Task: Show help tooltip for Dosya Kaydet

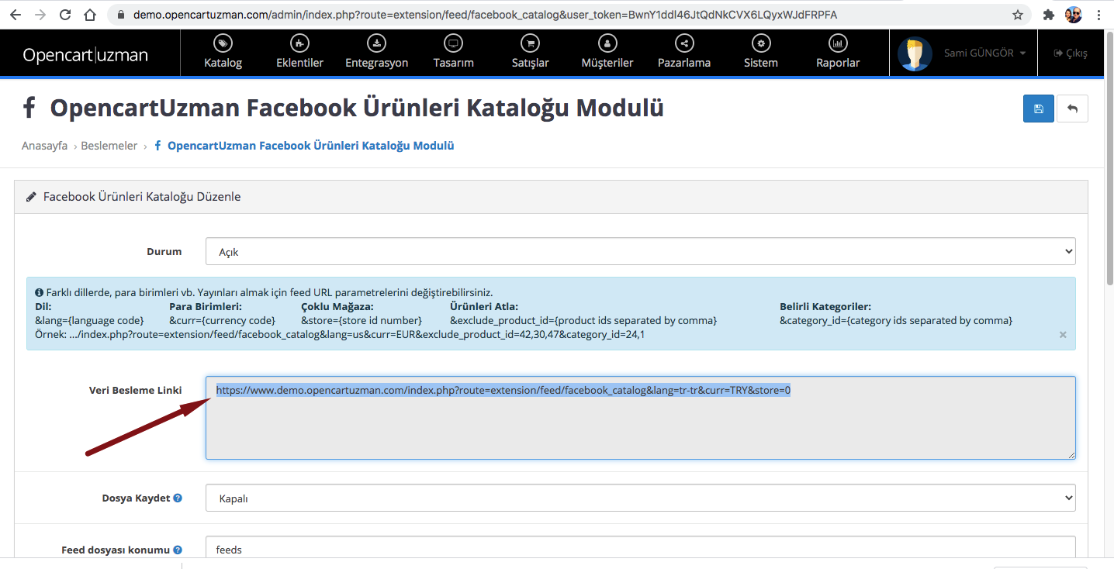Action: [178, 498]
